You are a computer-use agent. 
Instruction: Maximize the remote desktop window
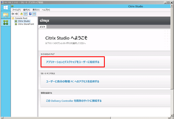coord(168,2)
